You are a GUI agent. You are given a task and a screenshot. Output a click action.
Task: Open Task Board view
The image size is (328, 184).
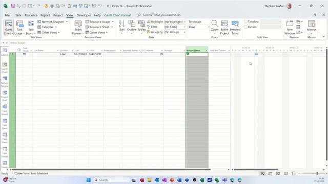[x=31, y=28]
